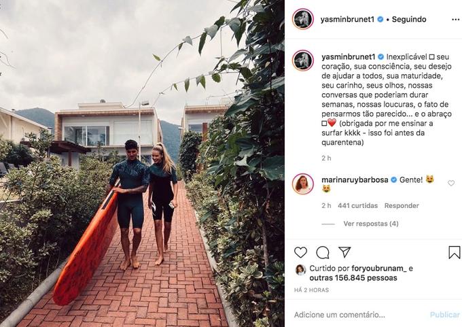462x327 pixels.
Task: Open the three-dot more options menu
Action: tap(455, 20)
